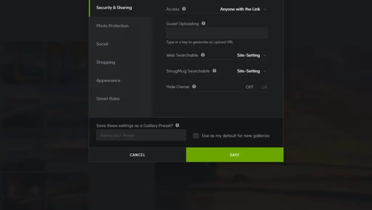This screenshot has width=372, height=210.
Task: Expand the Web Searchable dropdown
Action: 251,55
